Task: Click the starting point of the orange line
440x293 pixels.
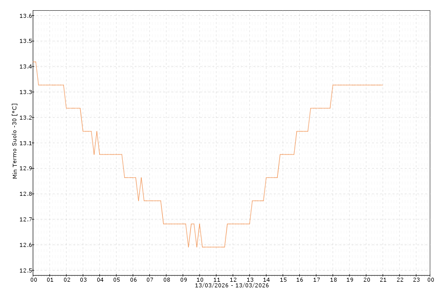Action: click(34, 62)
